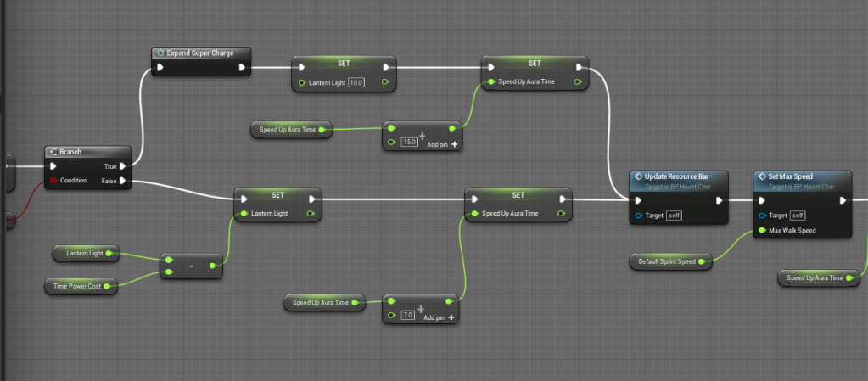868x381 pixels.
Task: Click the 15.0 value field on add node
Action: (x=408, y=143)
